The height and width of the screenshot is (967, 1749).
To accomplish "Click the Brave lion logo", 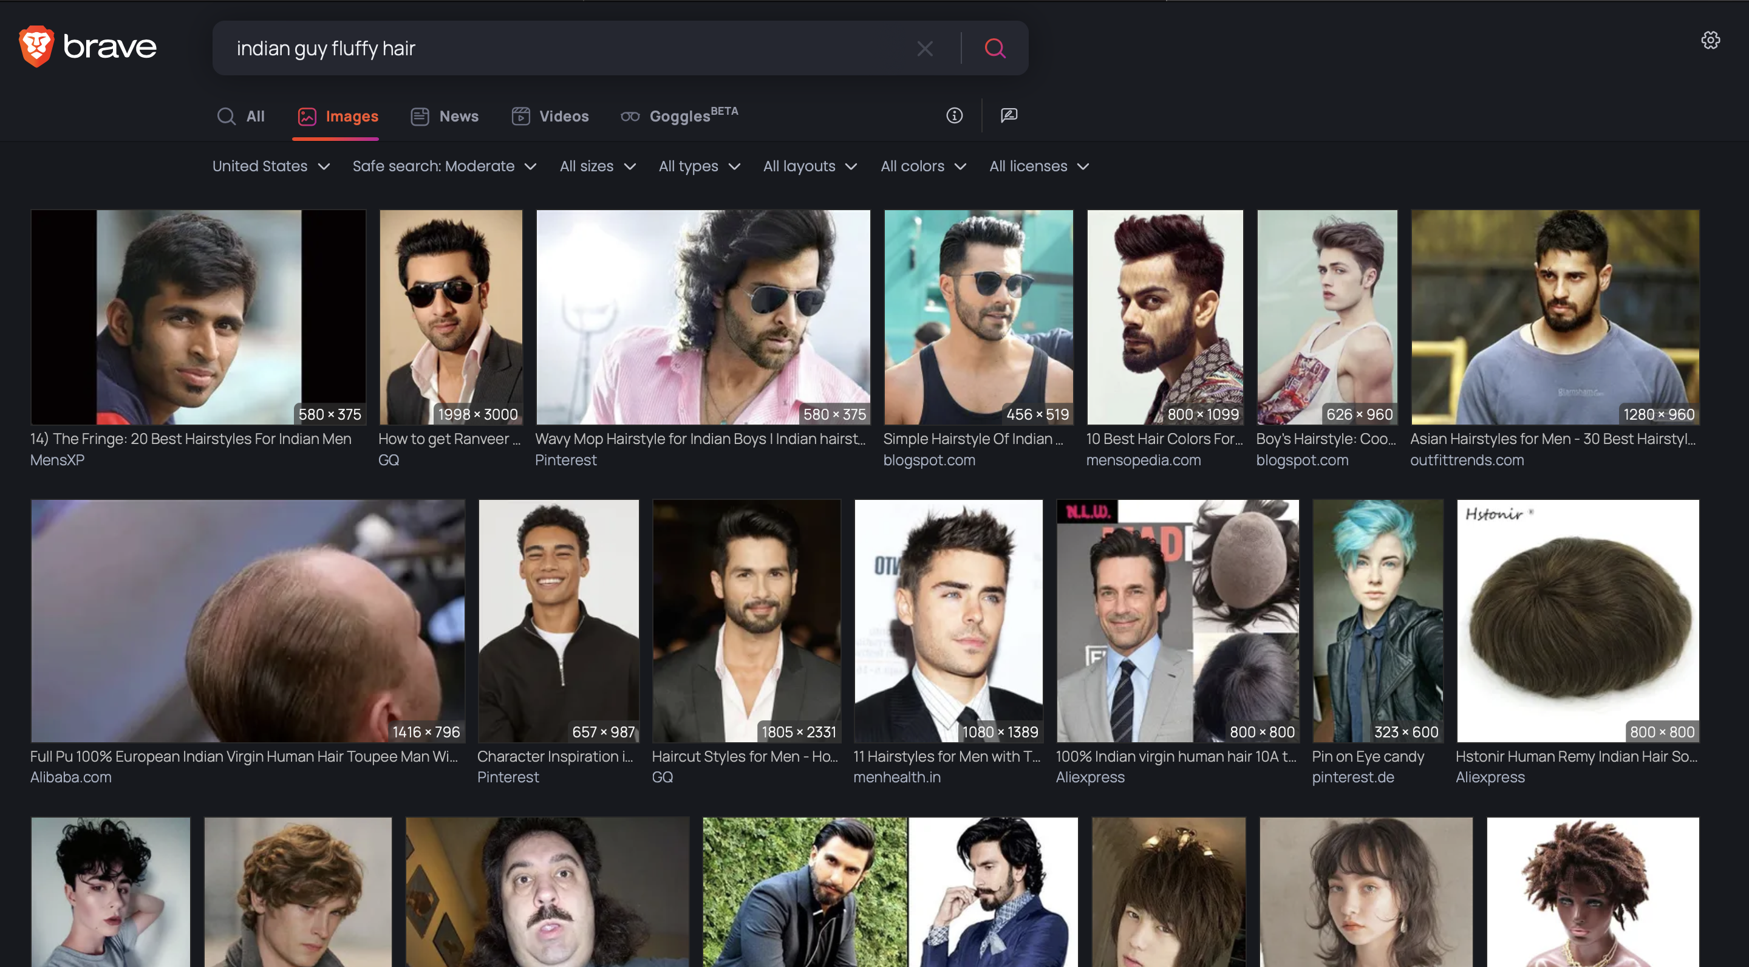I will [36, 46].
